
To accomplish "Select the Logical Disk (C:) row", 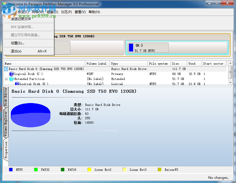I will (115, 74).
